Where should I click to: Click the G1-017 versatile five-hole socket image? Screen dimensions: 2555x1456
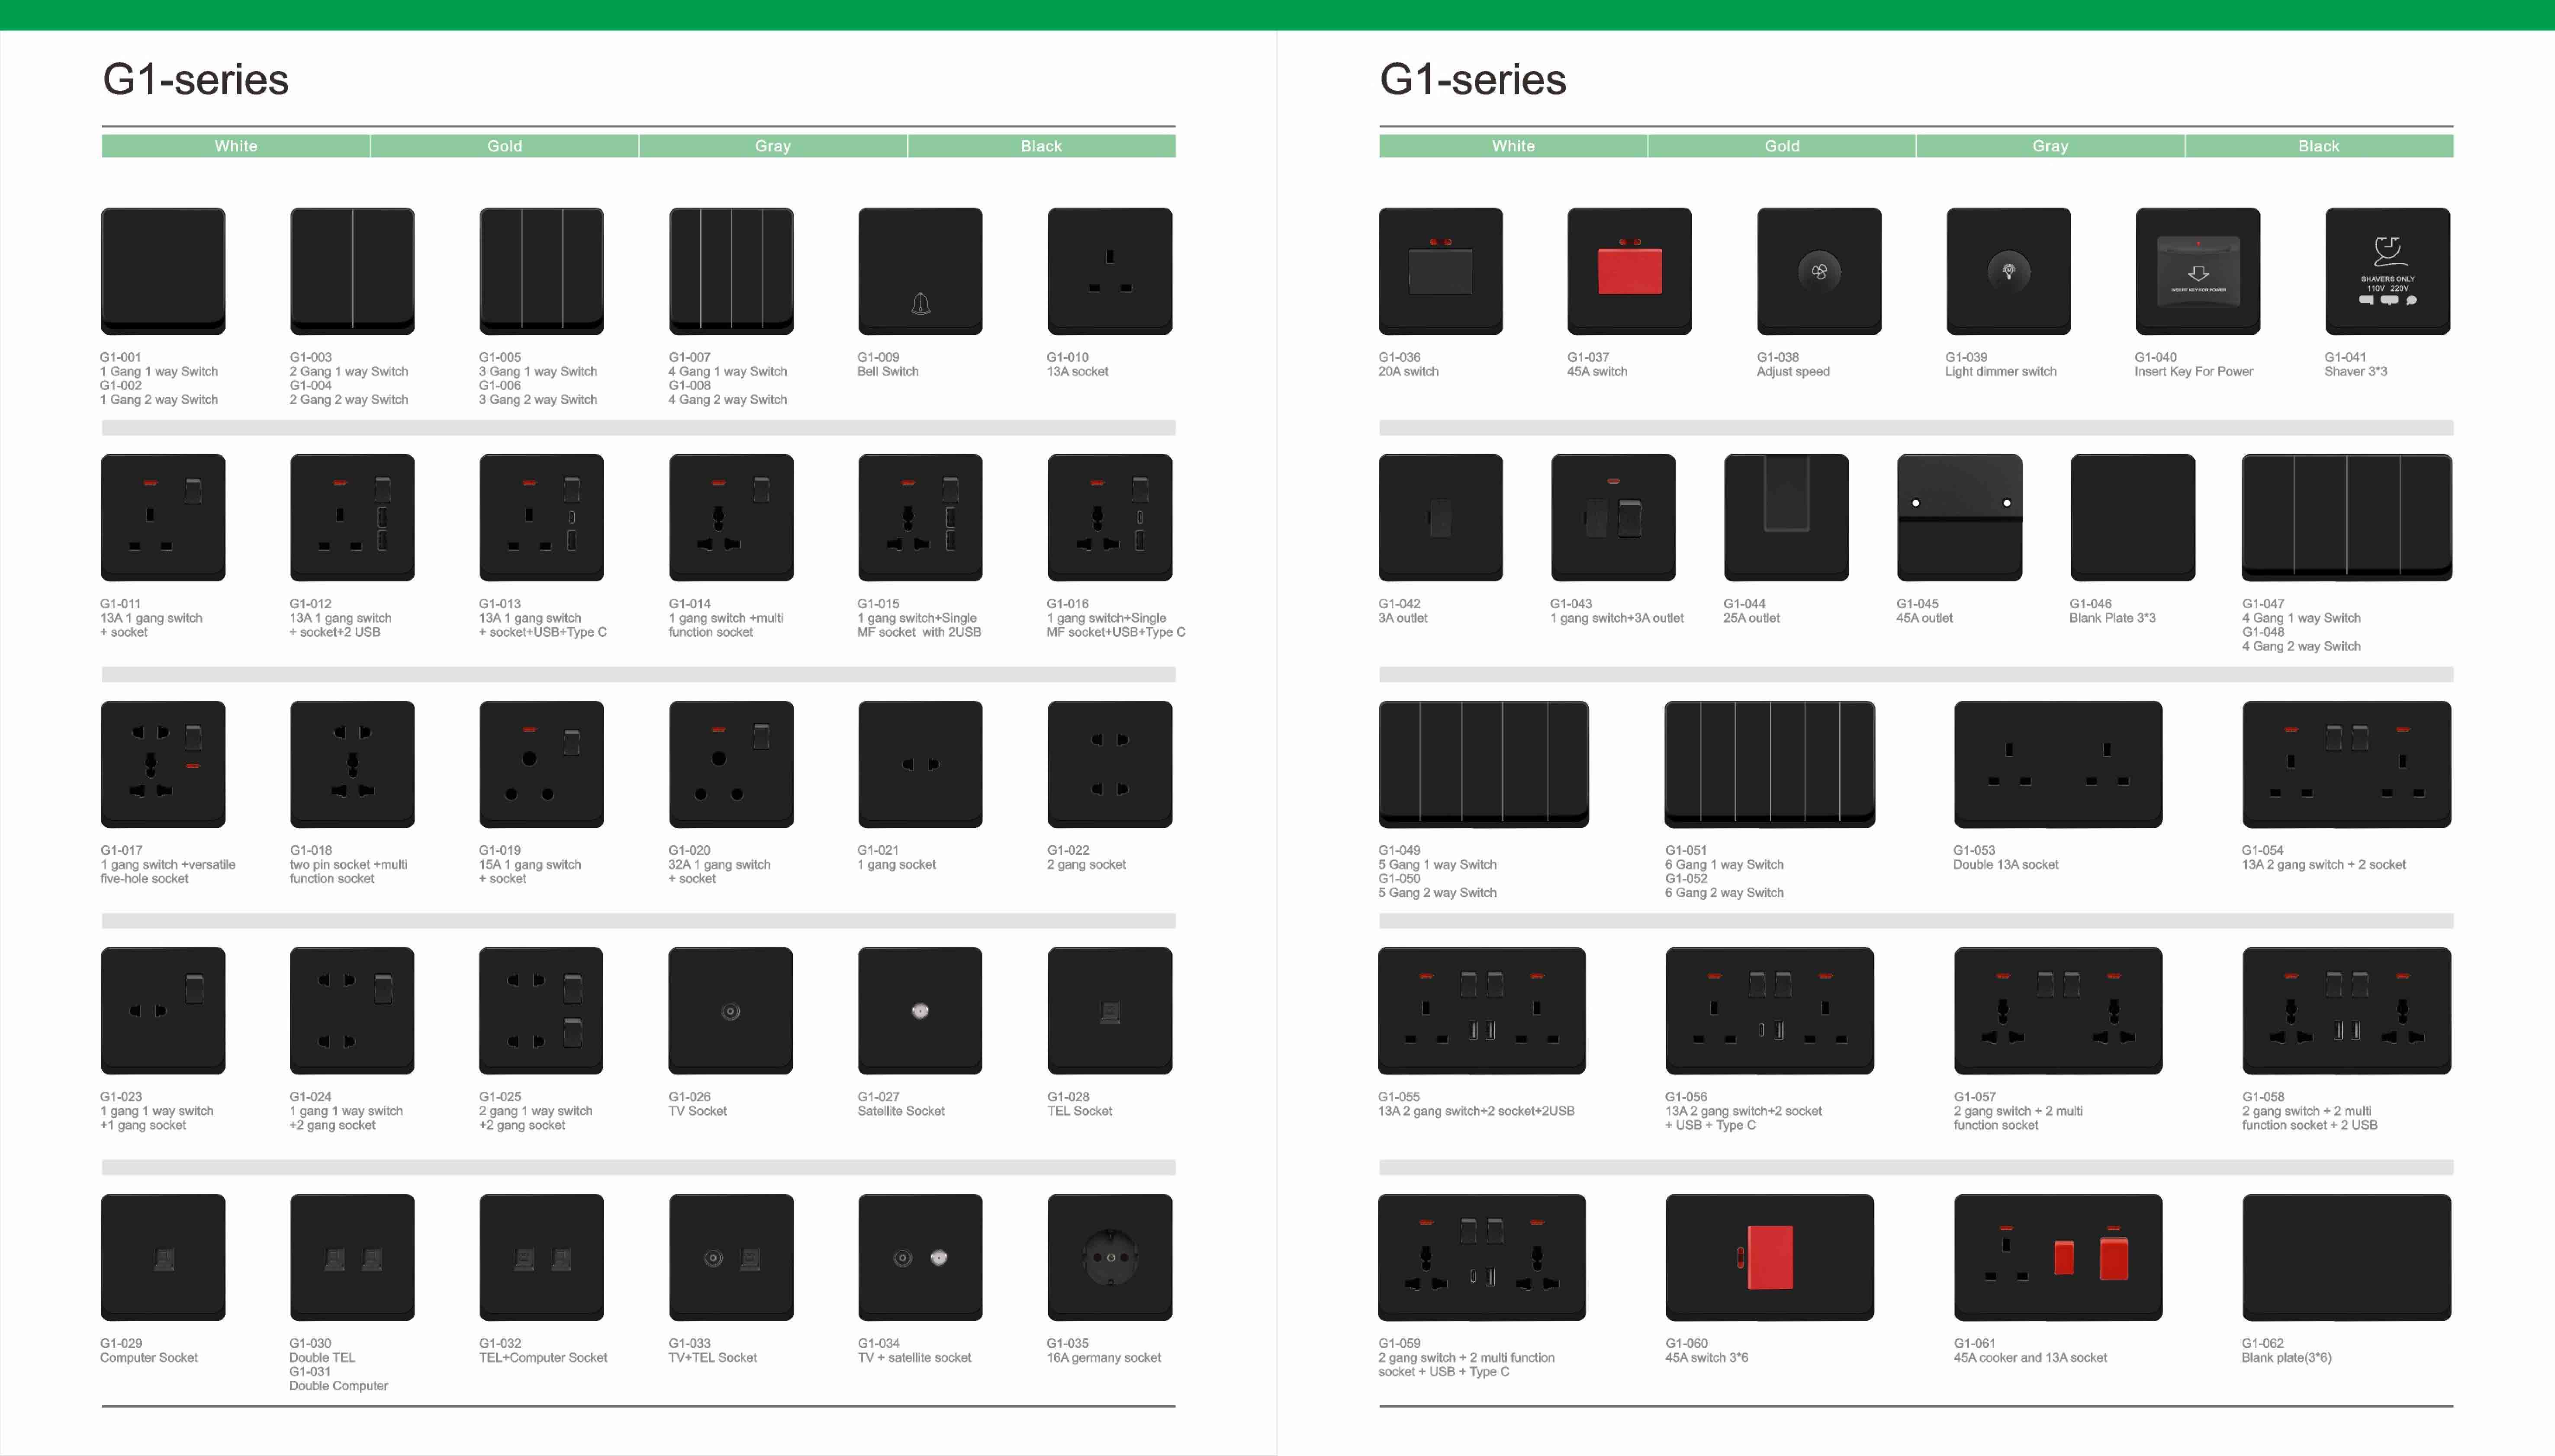163,764
